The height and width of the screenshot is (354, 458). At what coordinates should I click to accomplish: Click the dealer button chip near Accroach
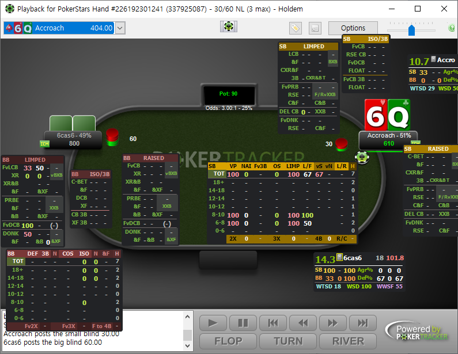pyautogui.click(x=362, y=157)
